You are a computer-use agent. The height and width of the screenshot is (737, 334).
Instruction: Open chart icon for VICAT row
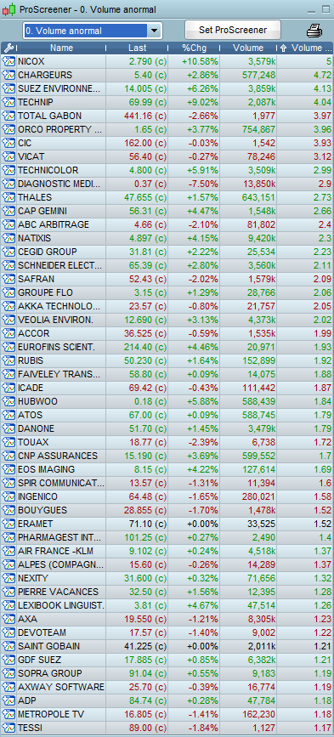coord(8,157)
